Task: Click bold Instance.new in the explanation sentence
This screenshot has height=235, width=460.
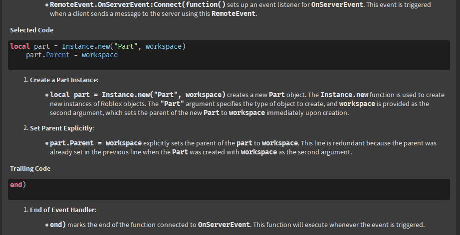Action: 345,95
